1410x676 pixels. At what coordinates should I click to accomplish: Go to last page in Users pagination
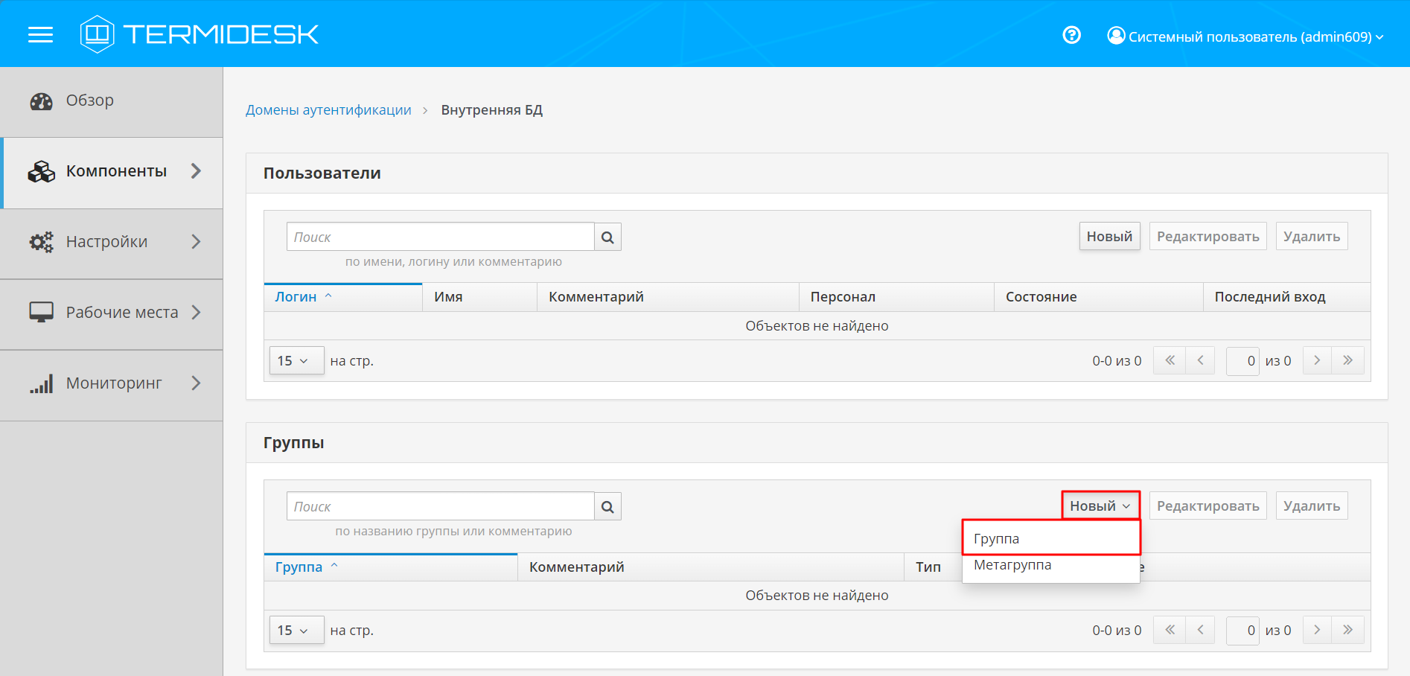coord(1347,361)
